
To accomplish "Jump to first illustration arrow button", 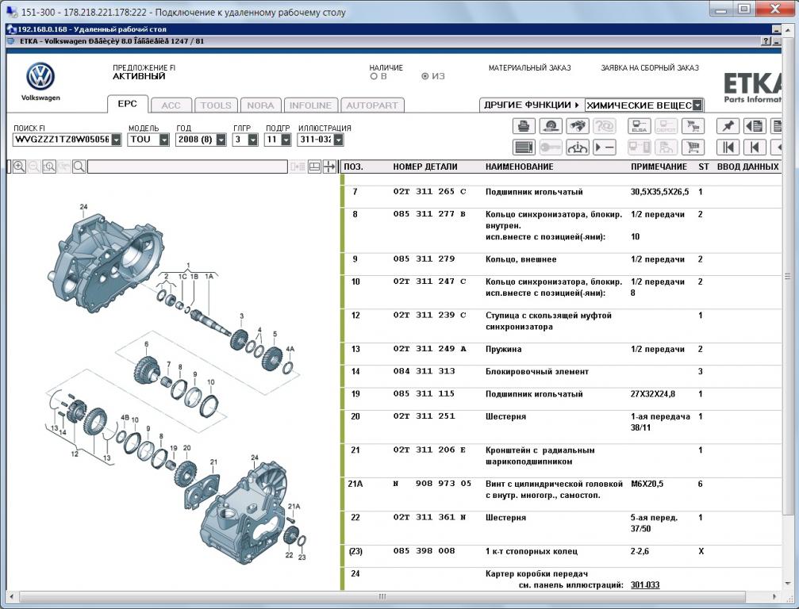I will 728,147.
